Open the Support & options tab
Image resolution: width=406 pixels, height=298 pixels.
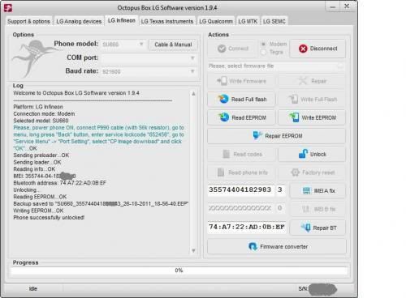point(28,21)
